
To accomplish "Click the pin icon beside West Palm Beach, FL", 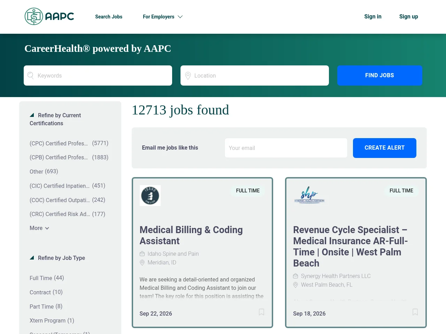I will click(x=295, y=285).
